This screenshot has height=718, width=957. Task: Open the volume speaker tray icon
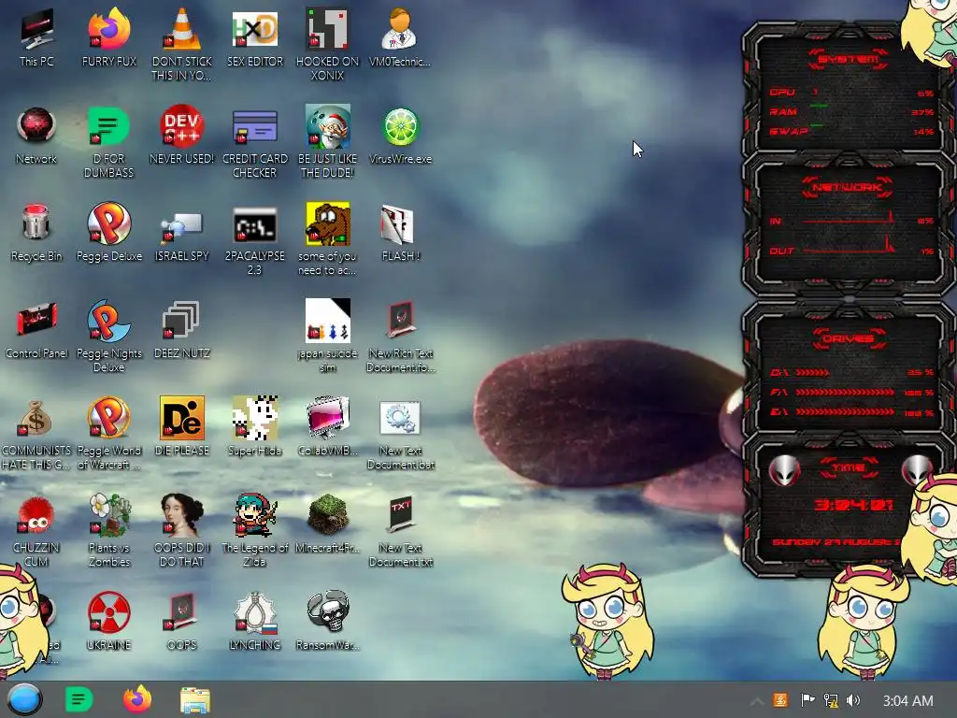[x=853, y=700]
